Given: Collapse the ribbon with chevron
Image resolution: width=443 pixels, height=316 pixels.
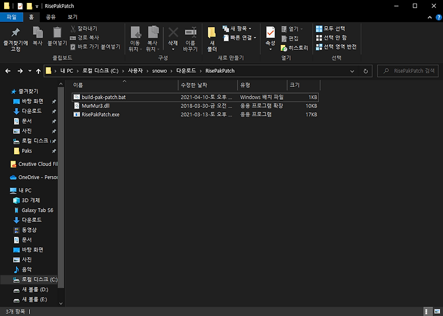Looking at the screenshot, I should [430, 18].
